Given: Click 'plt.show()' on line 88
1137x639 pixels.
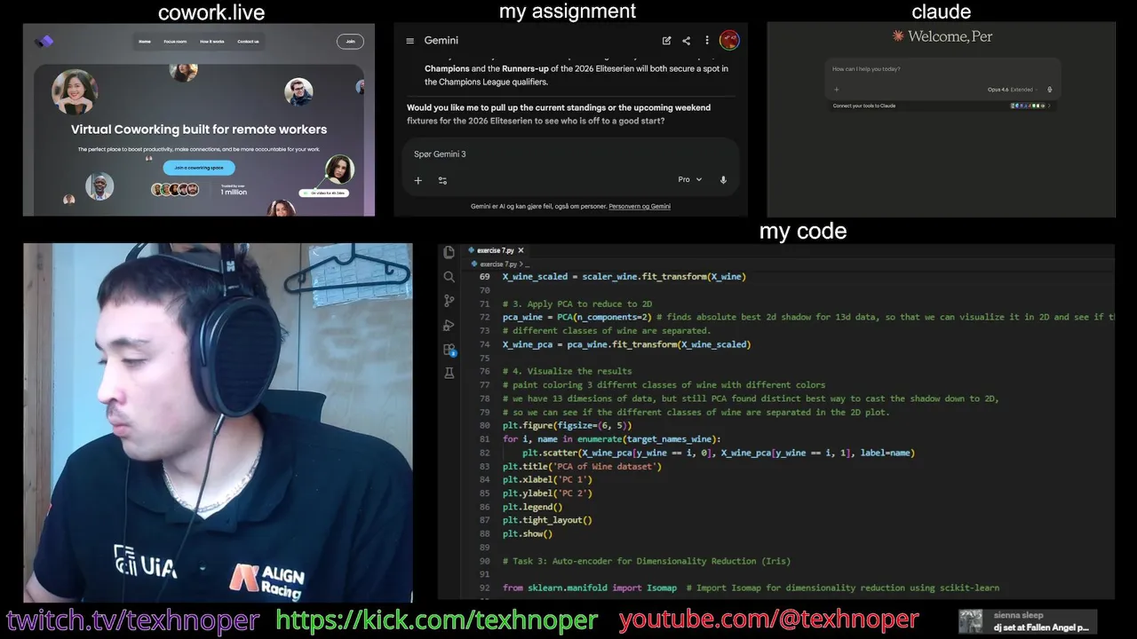Looking at the screenshot, I should pos(528,534).
